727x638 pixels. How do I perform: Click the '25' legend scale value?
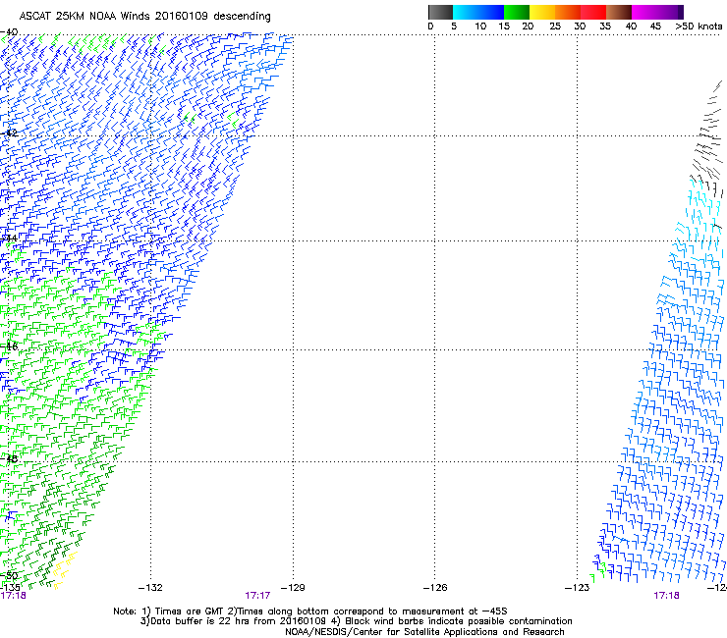(555, 27)
